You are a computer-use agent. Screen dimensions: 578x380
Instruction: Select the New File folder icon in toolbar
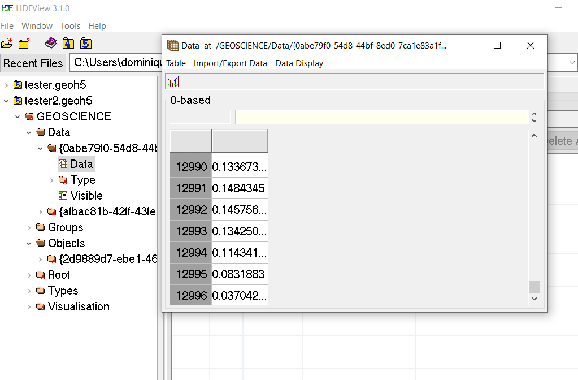[24, 43]
